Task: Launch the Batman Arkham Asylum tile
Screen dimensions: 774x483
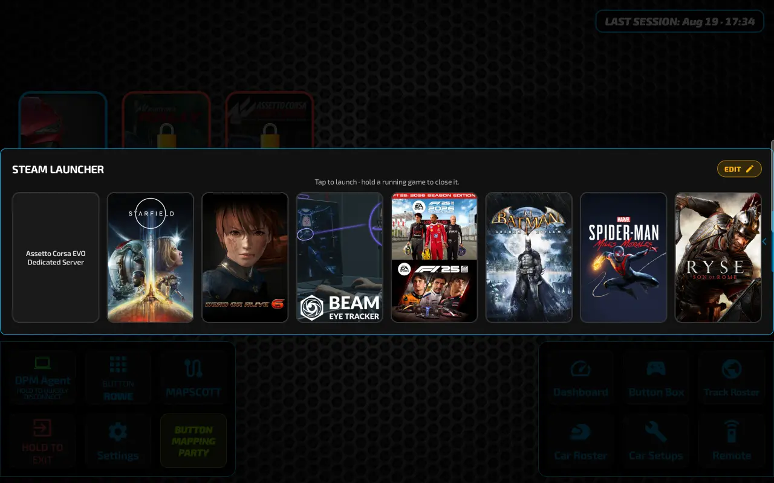Action: (529, 258)
